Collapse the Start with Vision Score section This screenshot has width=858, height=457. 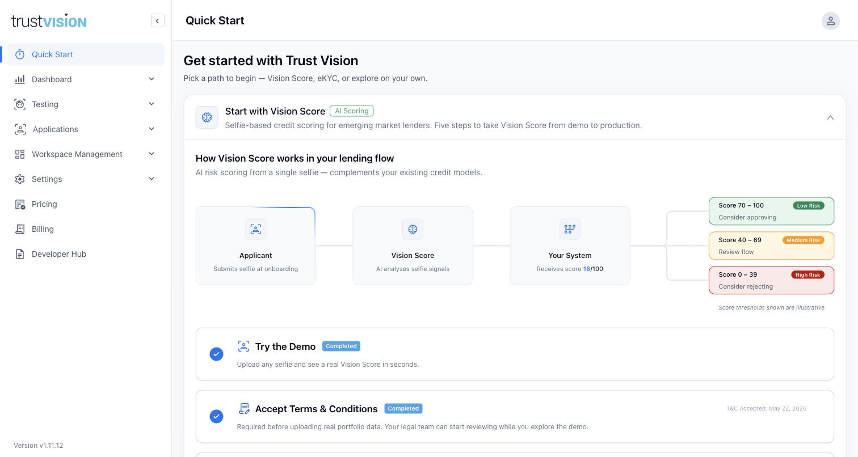[830, 117]
